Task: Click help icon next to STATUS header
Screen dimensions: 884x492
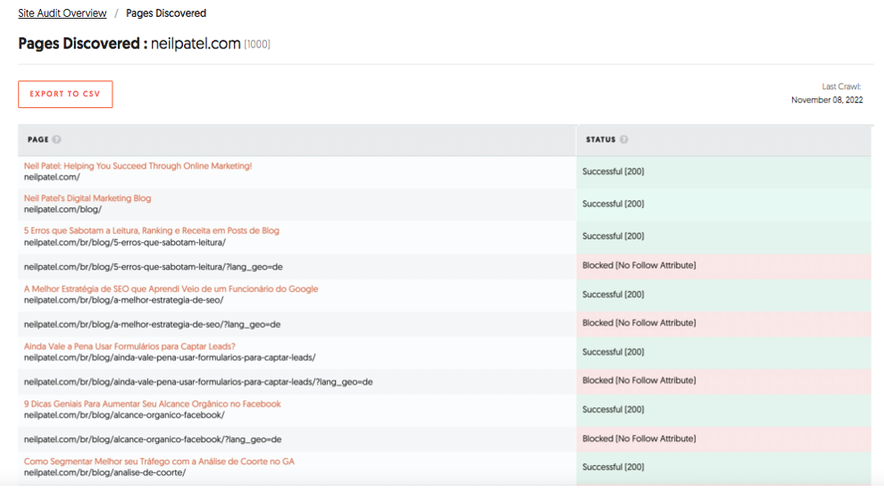Action: click(624, 140)
